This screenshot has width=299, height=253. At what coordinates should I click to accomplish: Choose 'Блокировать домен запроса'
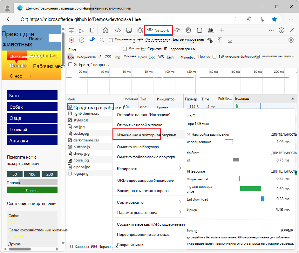point(149,191)
